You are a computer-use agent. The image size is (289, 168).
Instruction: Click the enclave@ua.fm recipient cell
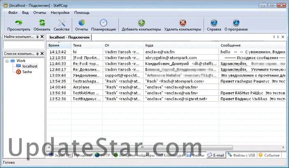[181, 52]
